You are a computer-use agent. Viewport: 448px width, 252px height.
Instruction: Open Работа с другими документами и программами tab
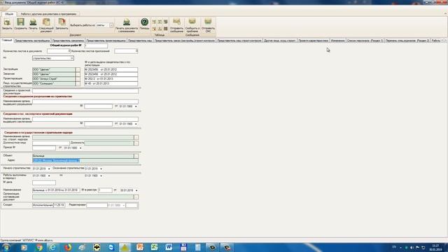(x=48, y=14)
